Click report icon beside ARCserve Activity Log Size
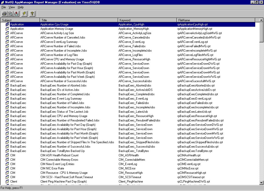This screenshot has height=191, width=264. [x=7, y=33]
